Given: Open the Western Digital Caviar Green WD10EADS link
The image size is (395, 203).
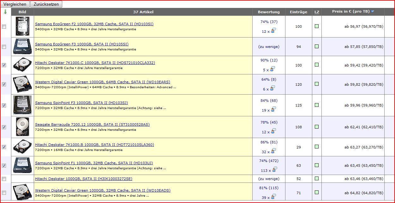Looking at the screenshot, I should 103,190.
